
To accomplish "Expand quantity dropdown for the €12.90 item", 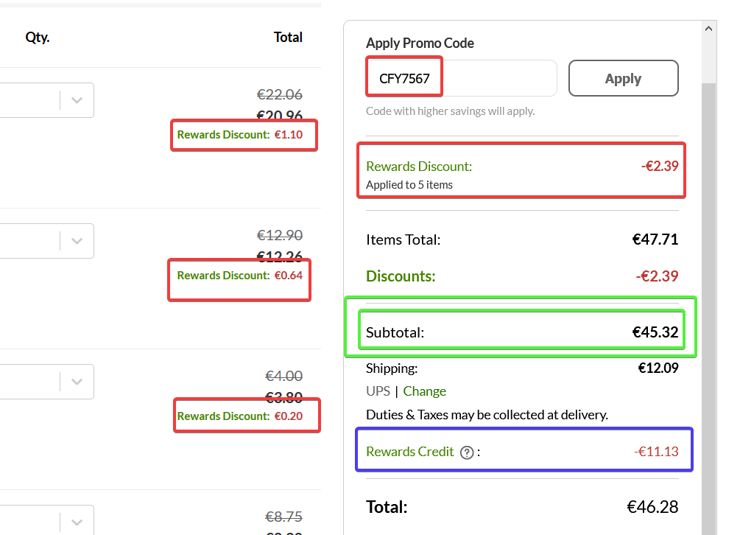I will click(x=77, y=241).
